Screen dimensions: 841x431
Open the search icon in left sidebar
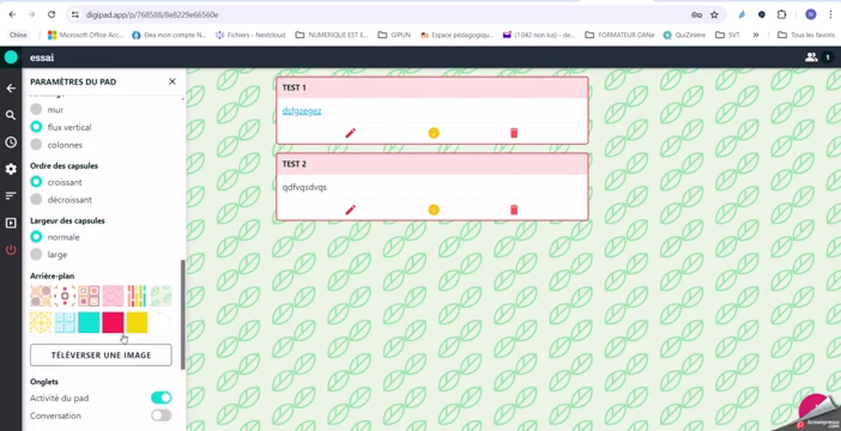(x=11, y=115)
